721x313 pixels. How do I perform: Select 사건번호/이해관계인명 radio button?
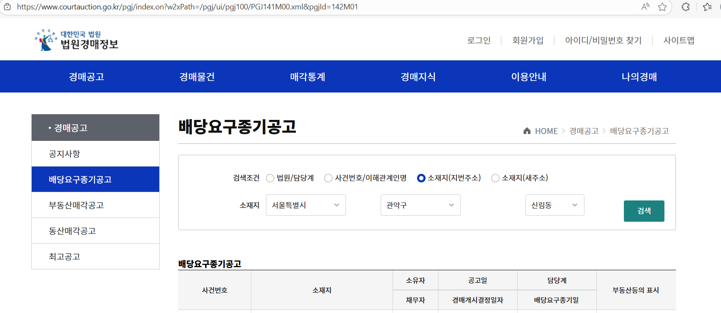click(x=328, y=178)
